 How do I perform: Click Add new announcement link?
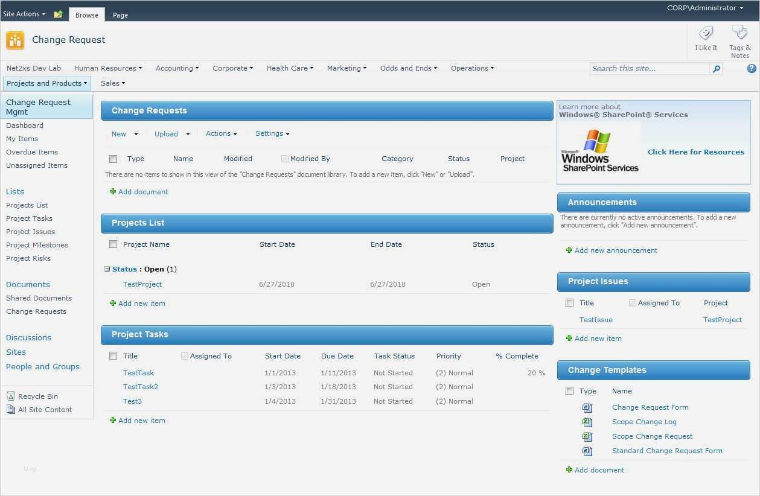[616, 250]
